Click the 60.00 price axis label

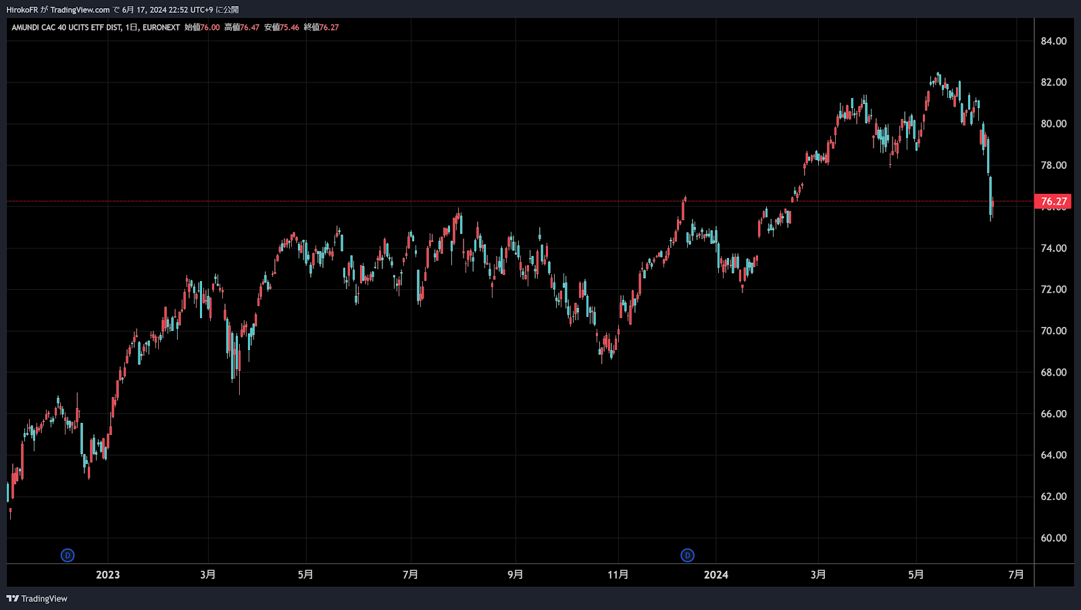pyautogui.click(x=1053, y=538)
